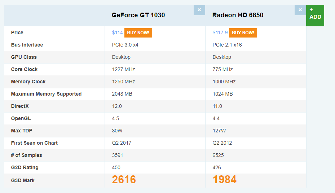Click the PCIe 2.1 x16 value

(x=227, y=45)
